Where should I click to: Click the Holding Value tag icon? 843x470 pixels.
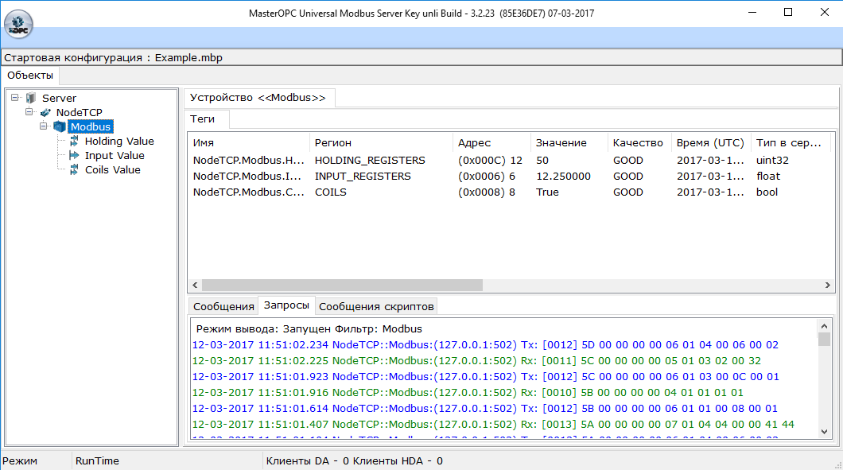(x=74, y=141)
